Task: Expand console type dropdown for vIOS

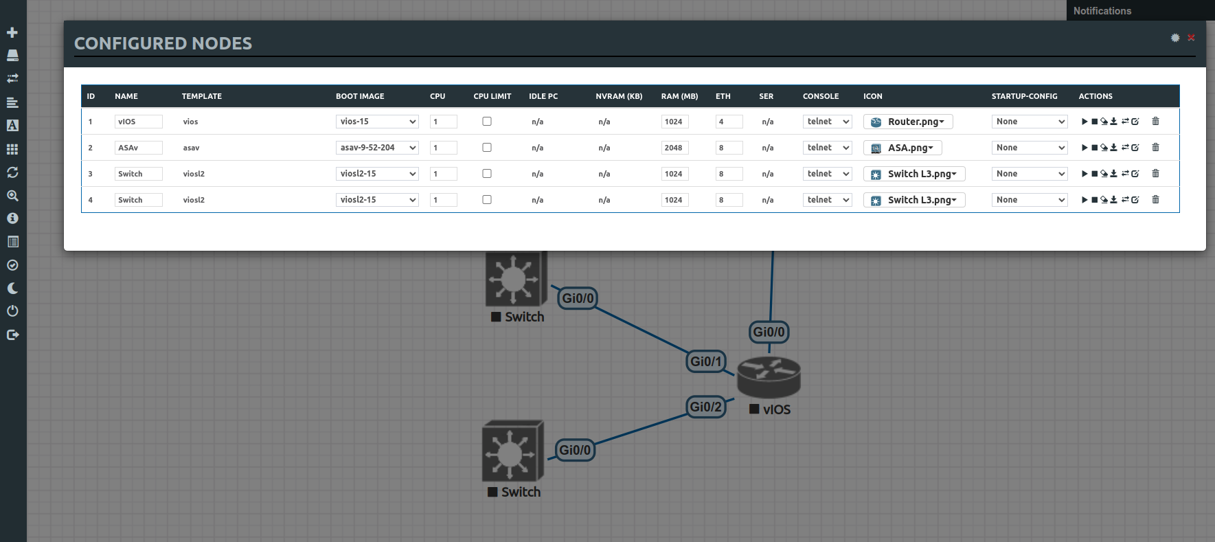Action: 827,122
